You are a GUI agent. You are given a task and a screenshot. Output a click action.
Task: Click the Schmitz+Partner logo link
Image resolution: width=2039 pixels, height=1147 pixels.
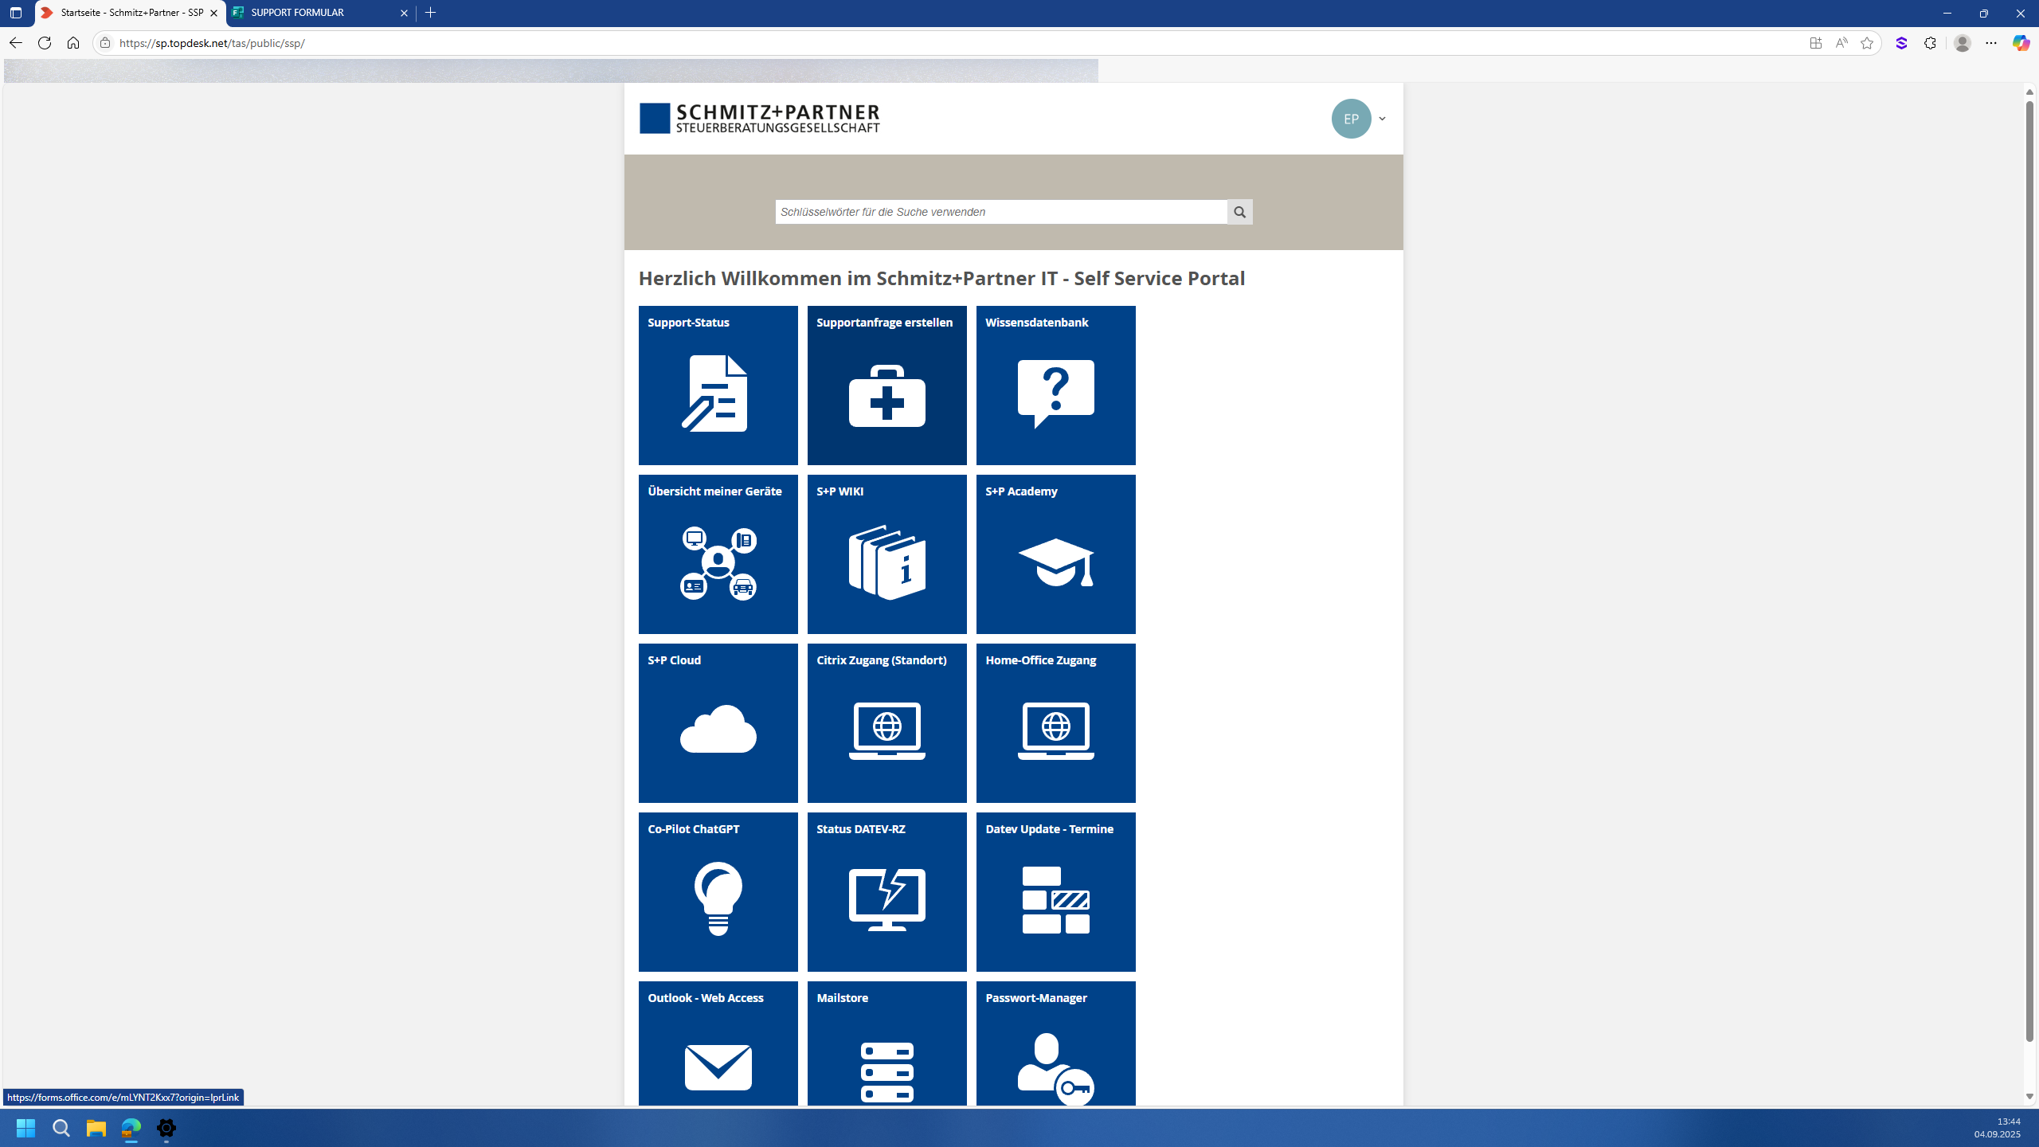pyautogui.click(x=759, y=118)
